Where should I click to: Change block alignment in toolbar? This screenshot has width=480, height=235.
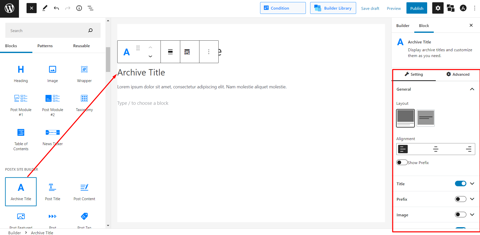(x=170, y=52)
